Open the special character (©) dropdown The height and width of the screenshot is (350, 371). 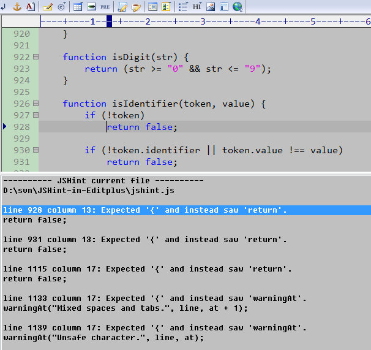(61, 7)
